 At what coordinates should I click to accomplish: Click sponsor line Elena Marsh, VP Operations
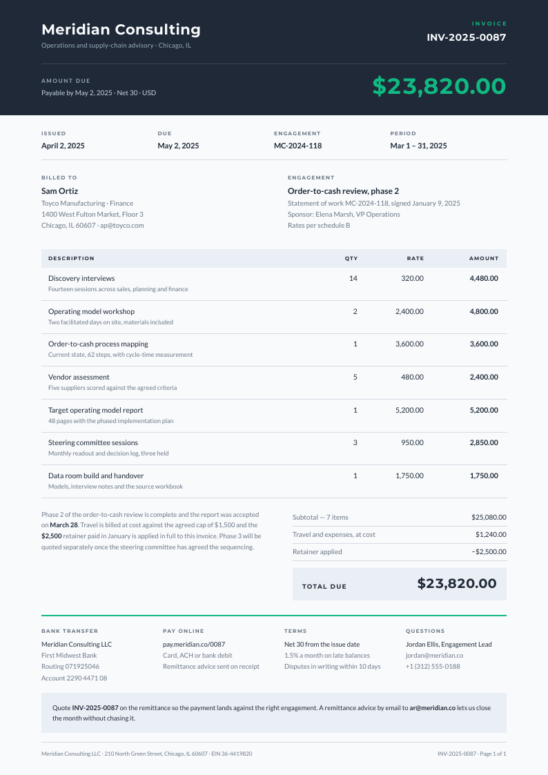click(x=344, y=215)
